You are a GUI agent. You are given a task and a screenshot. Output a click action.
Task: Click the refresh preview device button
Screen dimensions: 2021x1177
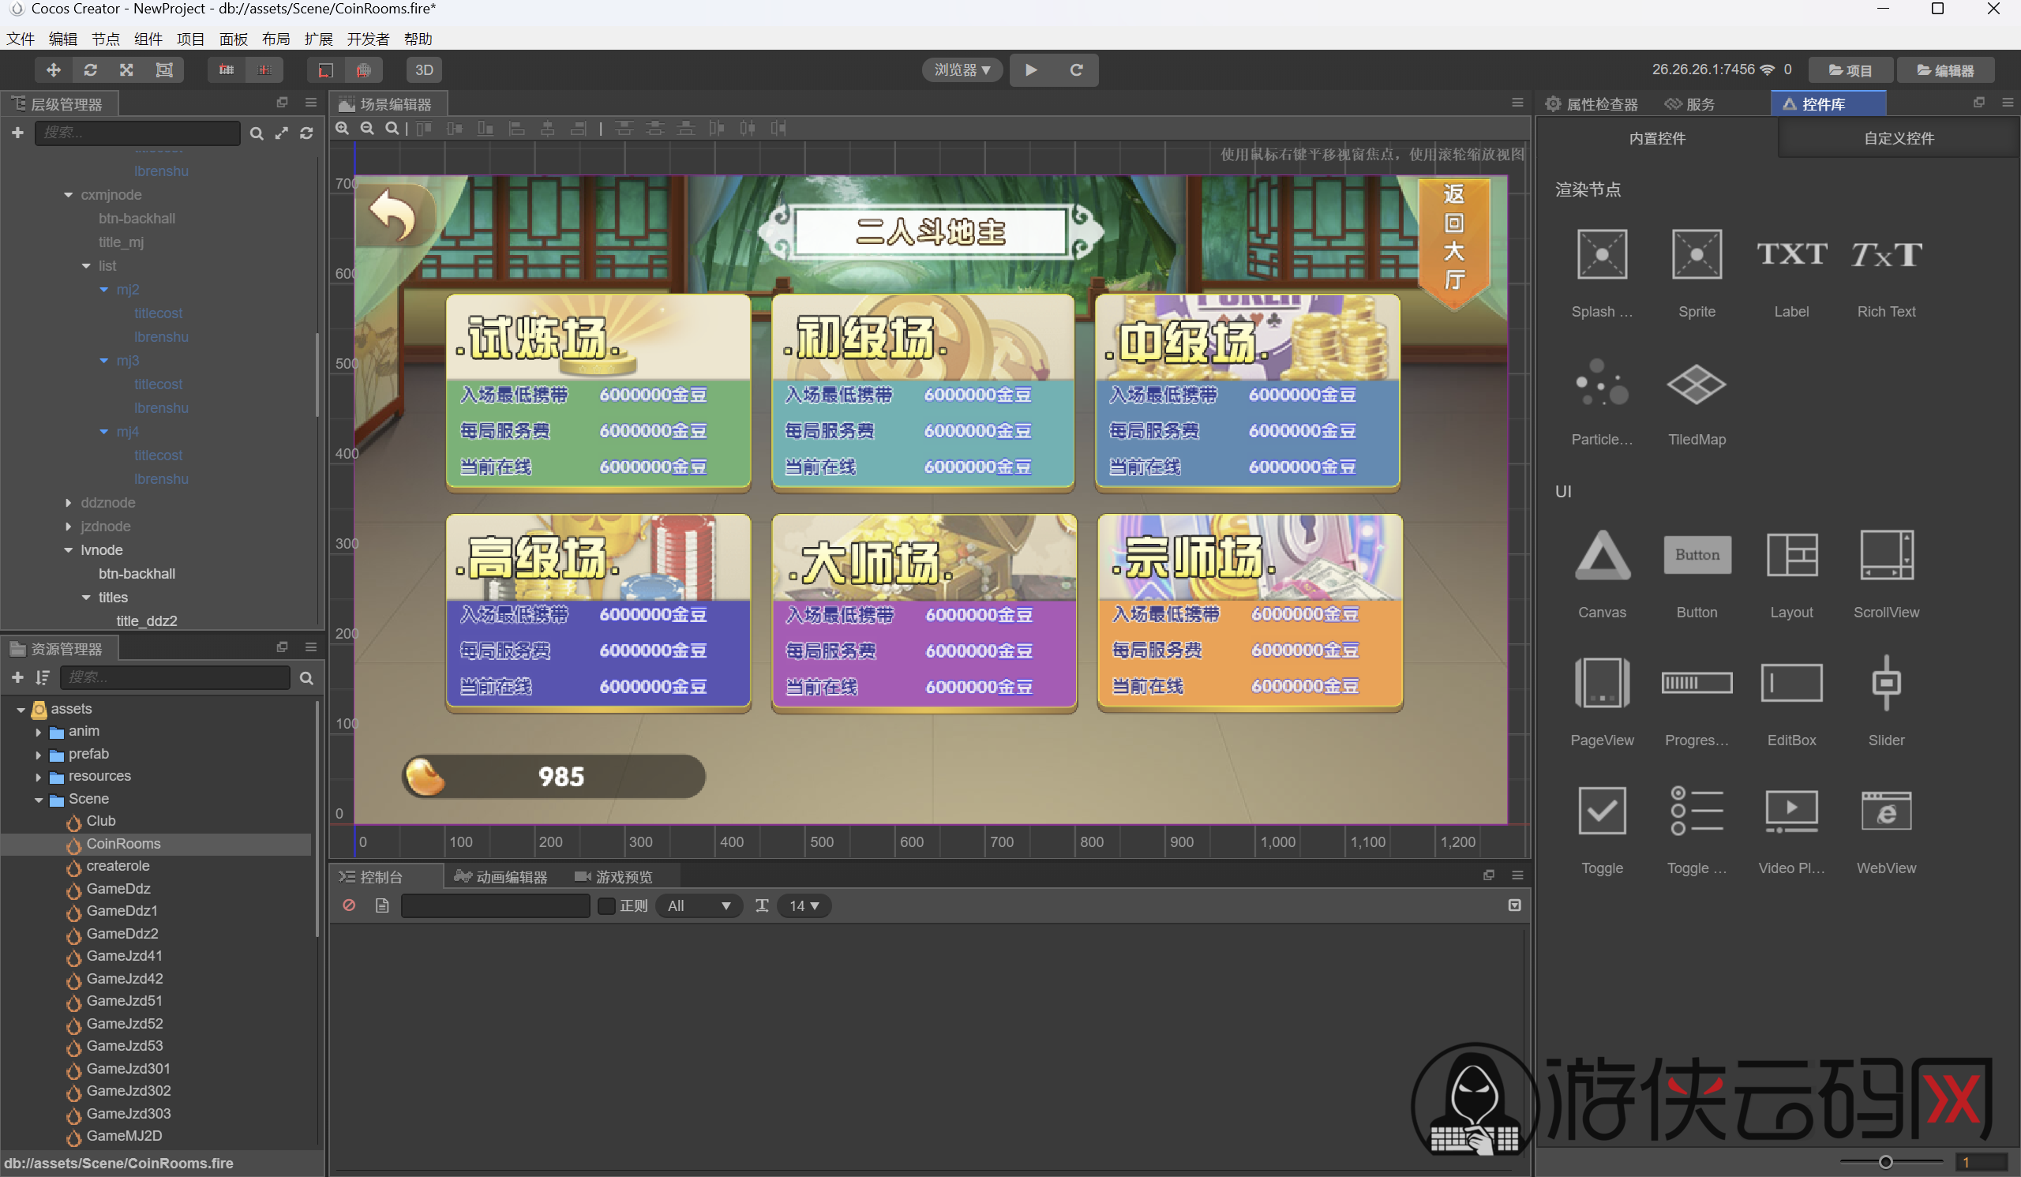coord(1076,69)
